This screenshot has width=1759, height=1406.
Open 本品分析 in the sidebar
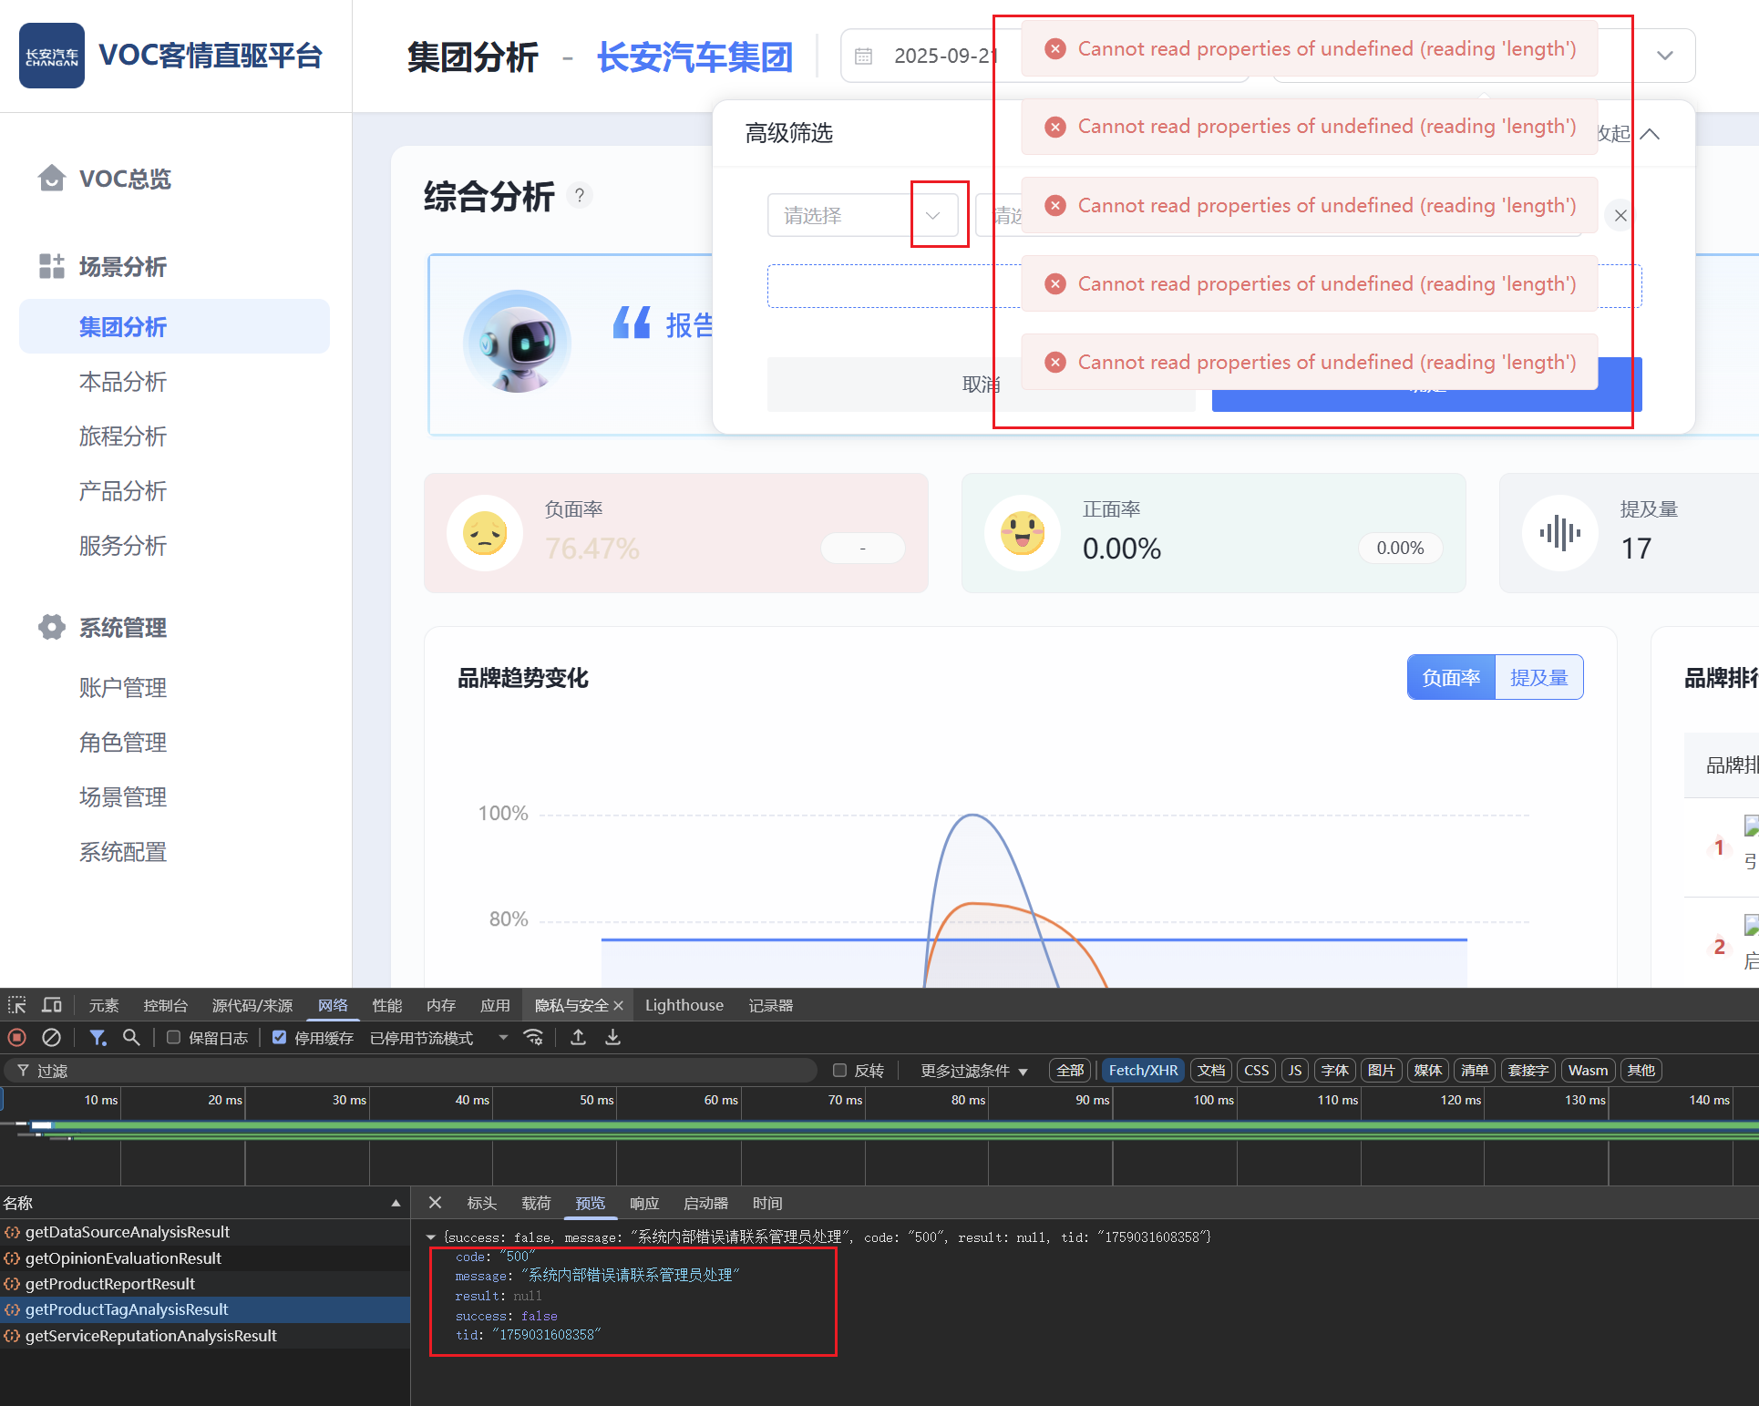click(122, 382)
